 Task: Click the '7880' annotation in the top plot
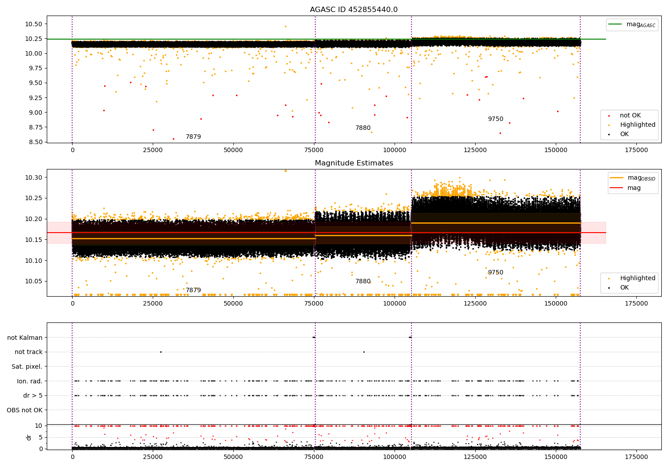point(363,128)
